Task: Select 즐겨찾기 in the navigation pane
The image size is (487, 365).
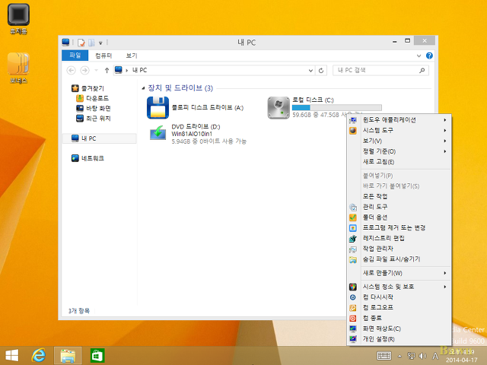Action: click(x=88, y=88)
